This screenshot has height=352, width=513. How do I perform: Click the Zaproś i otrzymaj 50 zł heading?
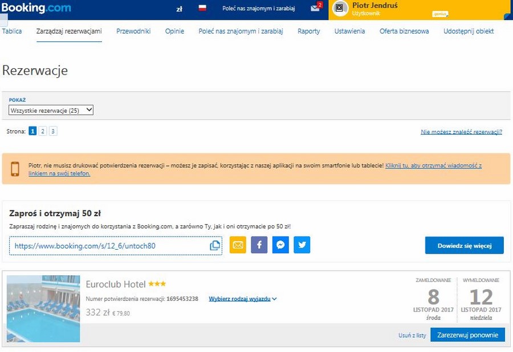[55, 214]
